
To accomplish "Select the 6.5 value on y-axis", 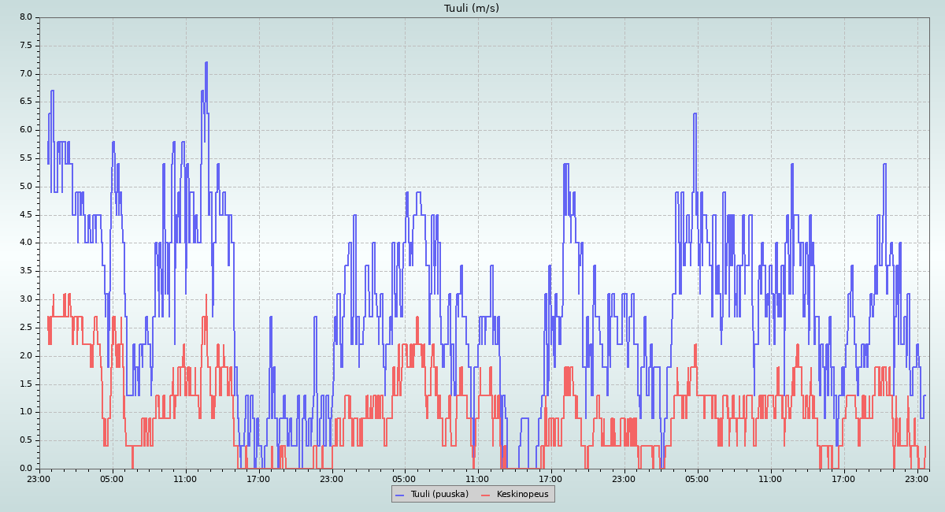I will coord(25,102).
